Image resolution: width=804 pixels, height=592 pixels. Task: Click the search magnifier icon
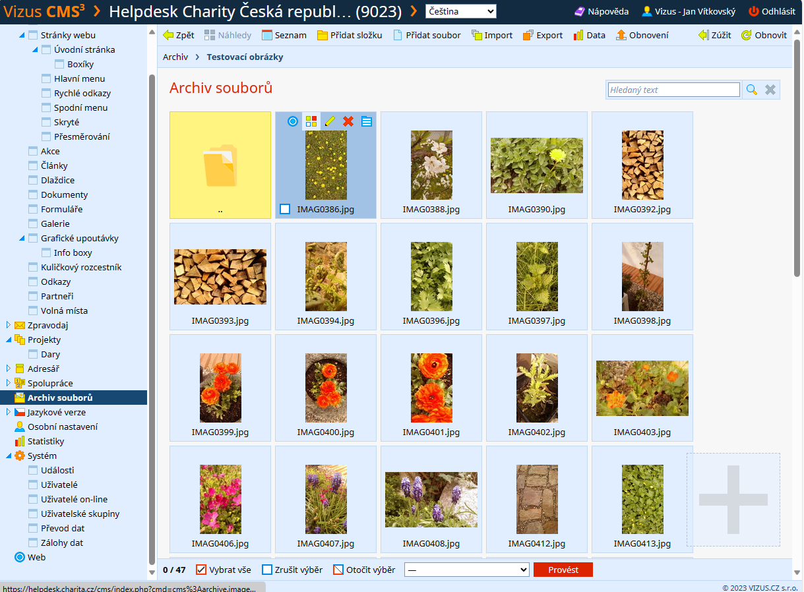(x=752, y=90)
